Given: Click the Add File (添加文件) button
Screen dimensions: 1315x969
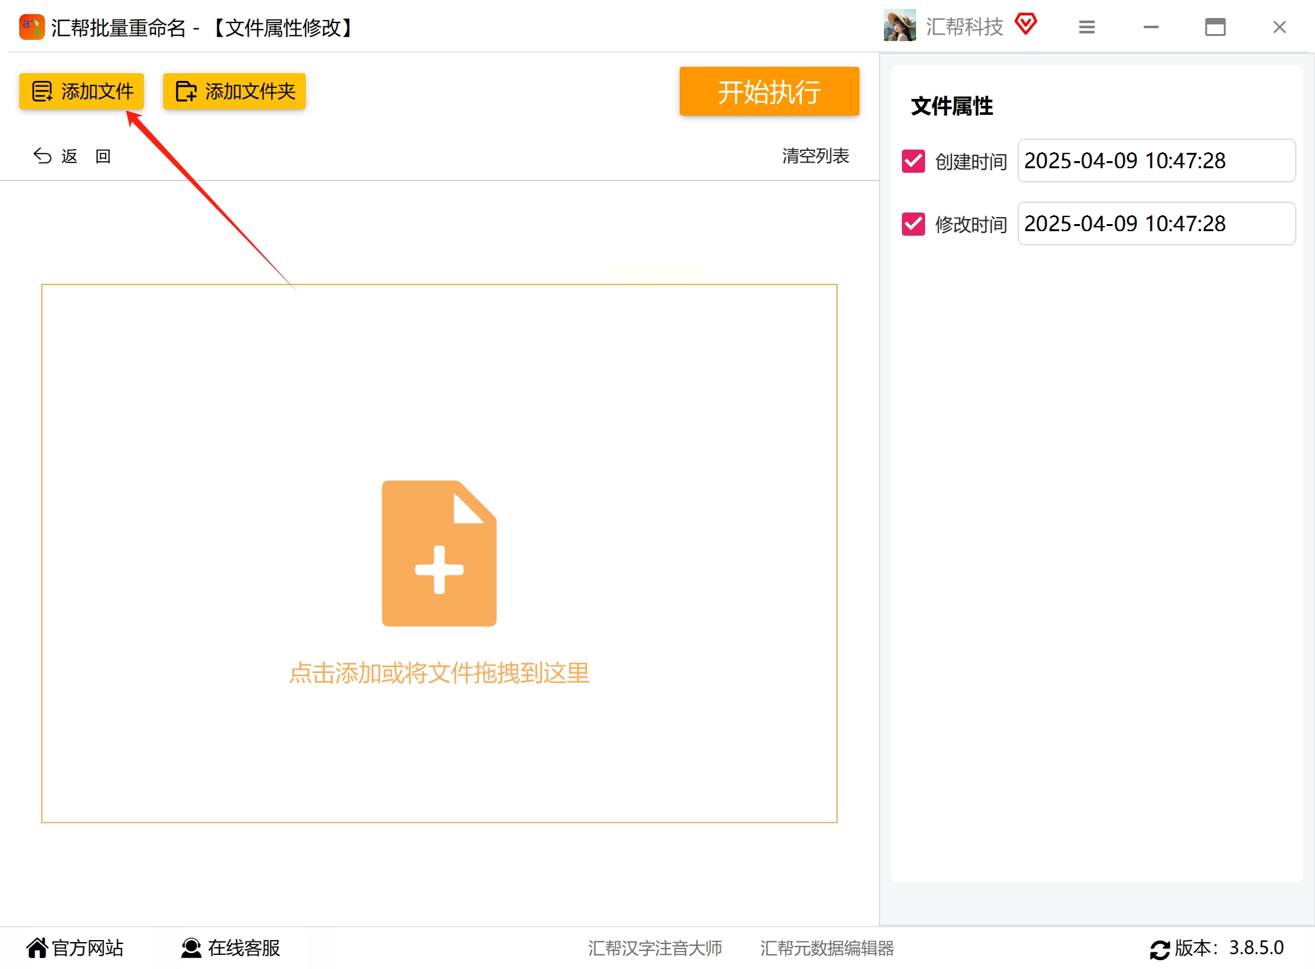Looking at the screenshot, I should [x=82, y=91].
